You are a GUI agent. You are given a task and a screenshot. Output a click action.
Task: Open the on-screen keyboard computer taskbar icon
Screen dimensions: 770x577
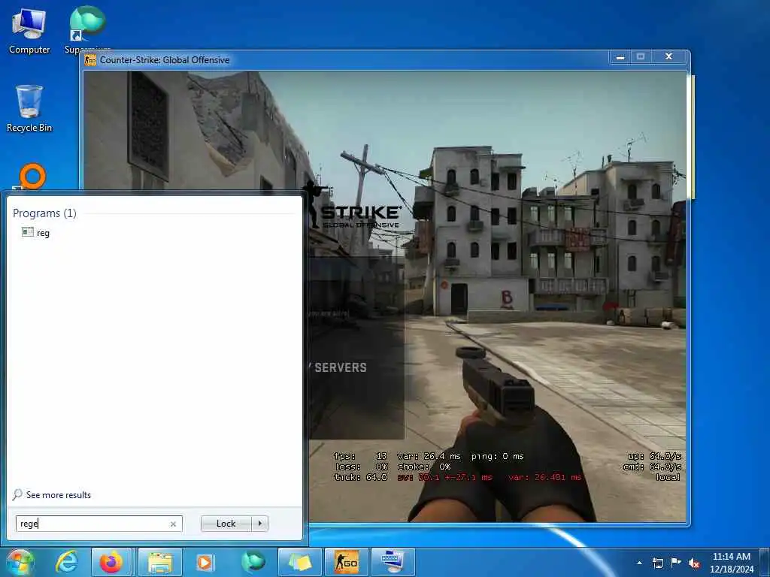pos(393,562)
